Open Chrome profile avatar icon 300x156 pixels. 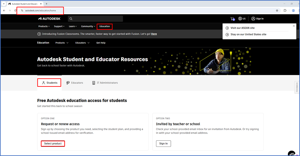pyautogui.click(x=293, y=10)
